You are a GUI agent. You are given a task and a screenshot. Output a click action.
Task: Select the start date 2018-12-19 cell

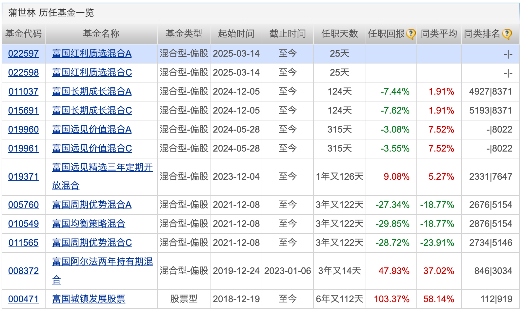(x=236, y=299)
